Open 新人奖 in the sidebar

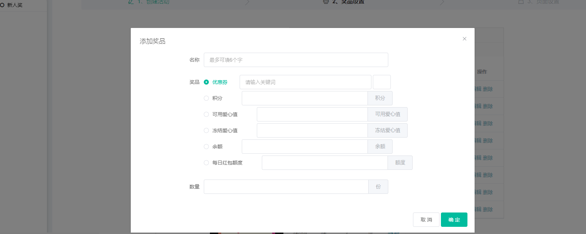pos(15,5)
